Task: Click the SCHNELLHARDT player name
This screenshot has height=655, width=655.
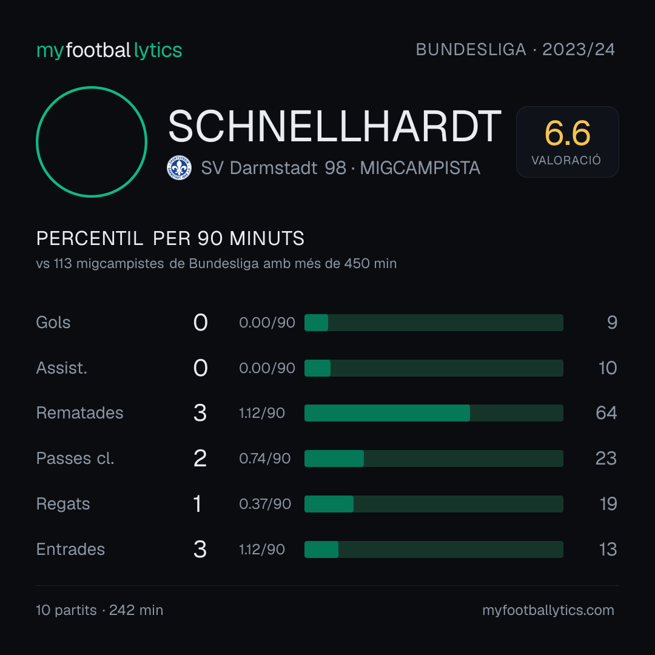Action: coord(334,126)
